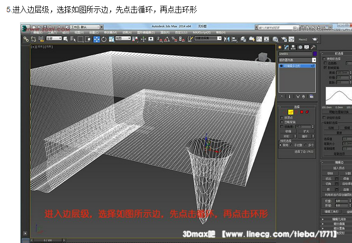
Task: Select the Link tool in main toolbar
Action: pyautogui.click(x=26, y=39)
